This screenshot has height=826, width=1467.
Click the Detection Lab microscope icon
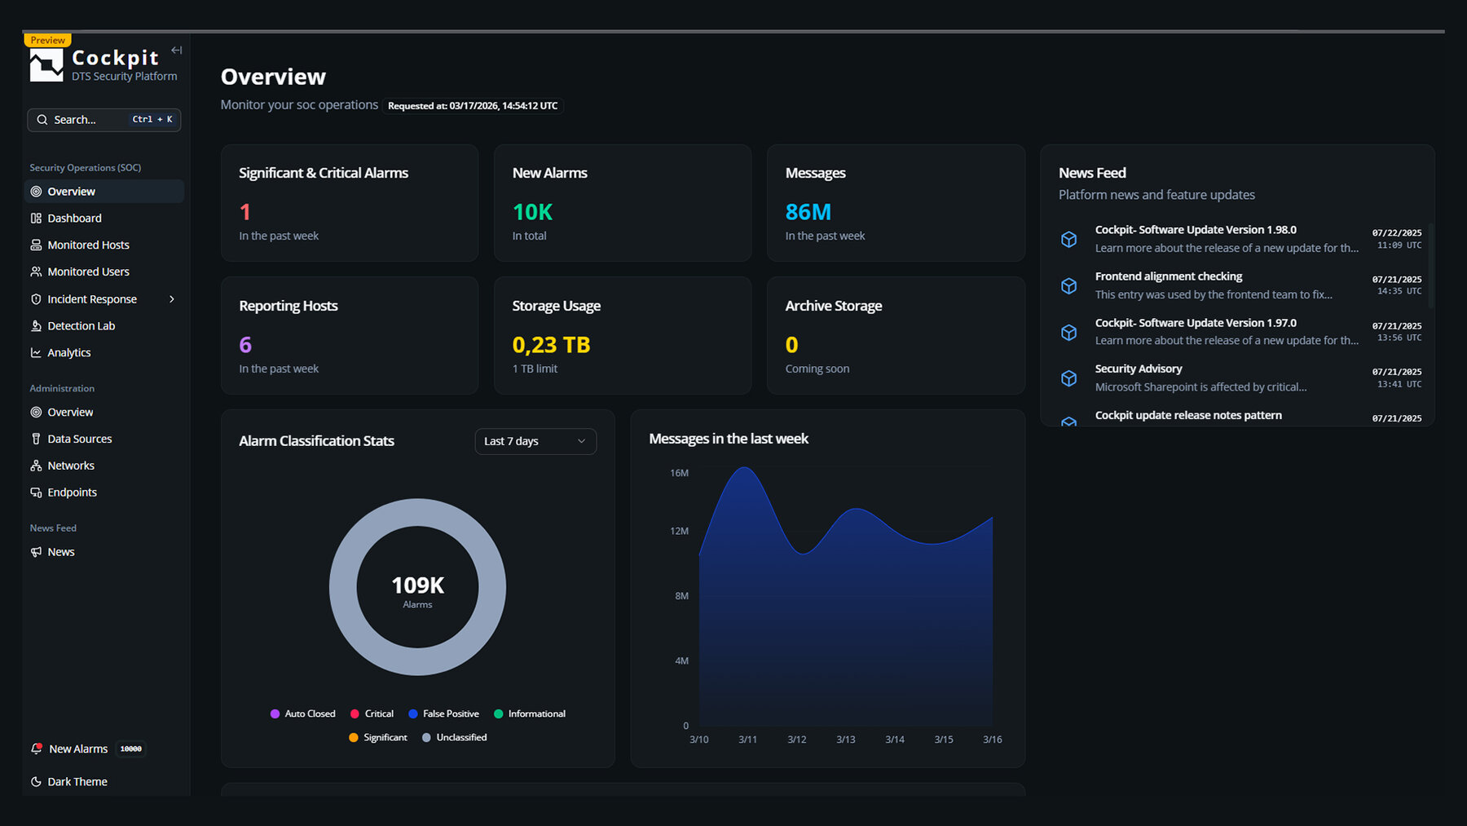(x=36, y=326)
